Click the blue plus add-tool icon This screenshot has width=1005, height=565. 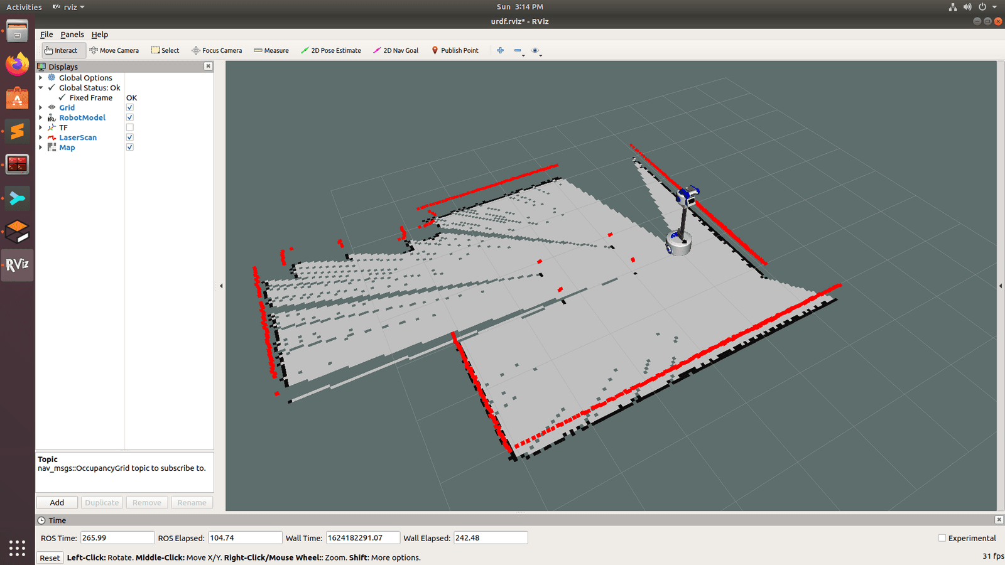tap(500, 50)
